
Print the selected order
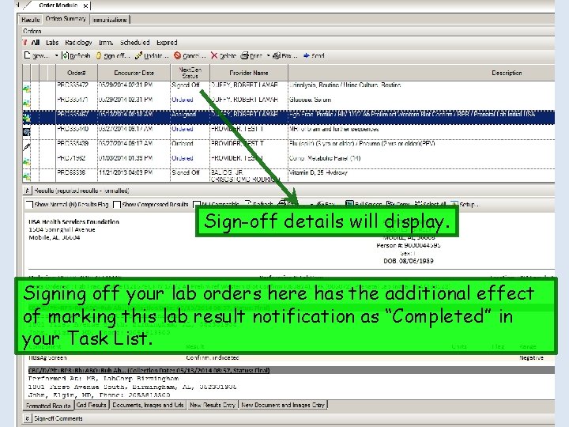pos(251,55)
